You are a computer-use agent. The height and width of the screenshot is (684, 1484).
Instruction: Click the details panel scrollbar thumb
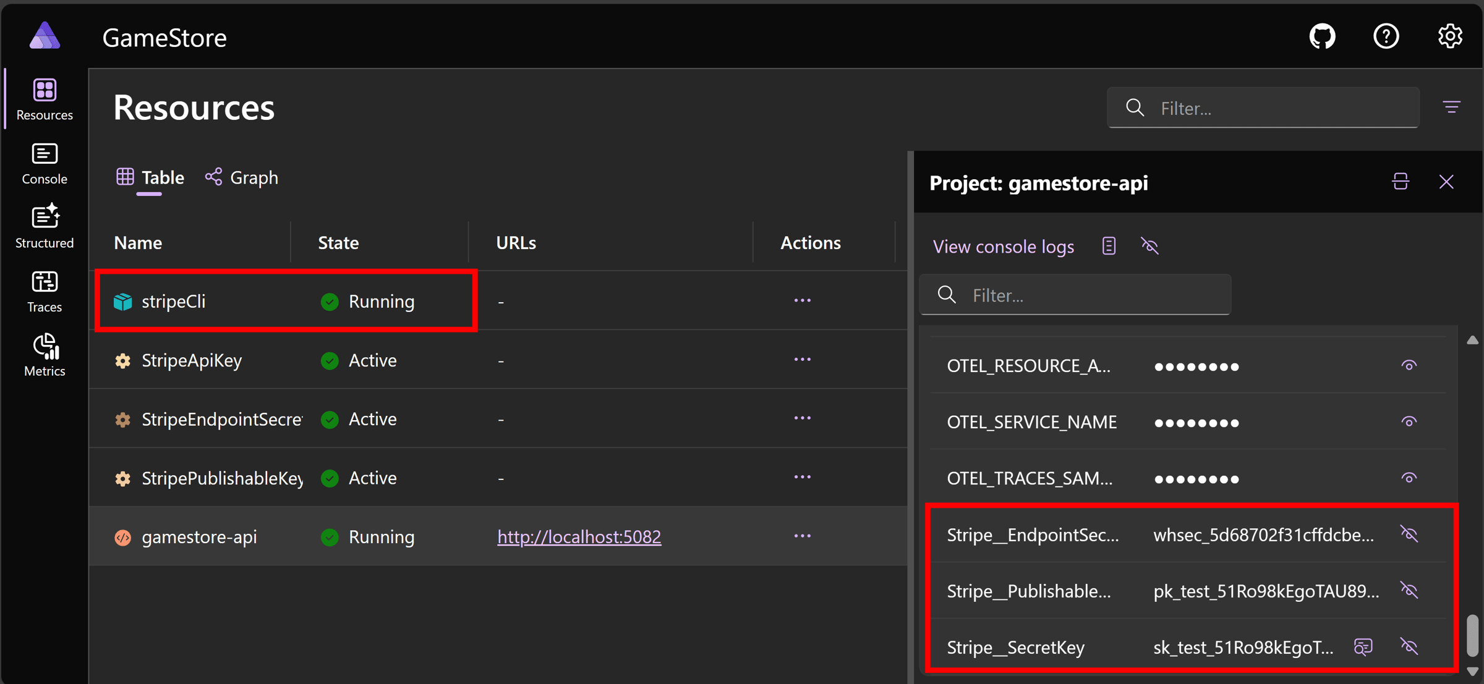[x=1472, y=635]
